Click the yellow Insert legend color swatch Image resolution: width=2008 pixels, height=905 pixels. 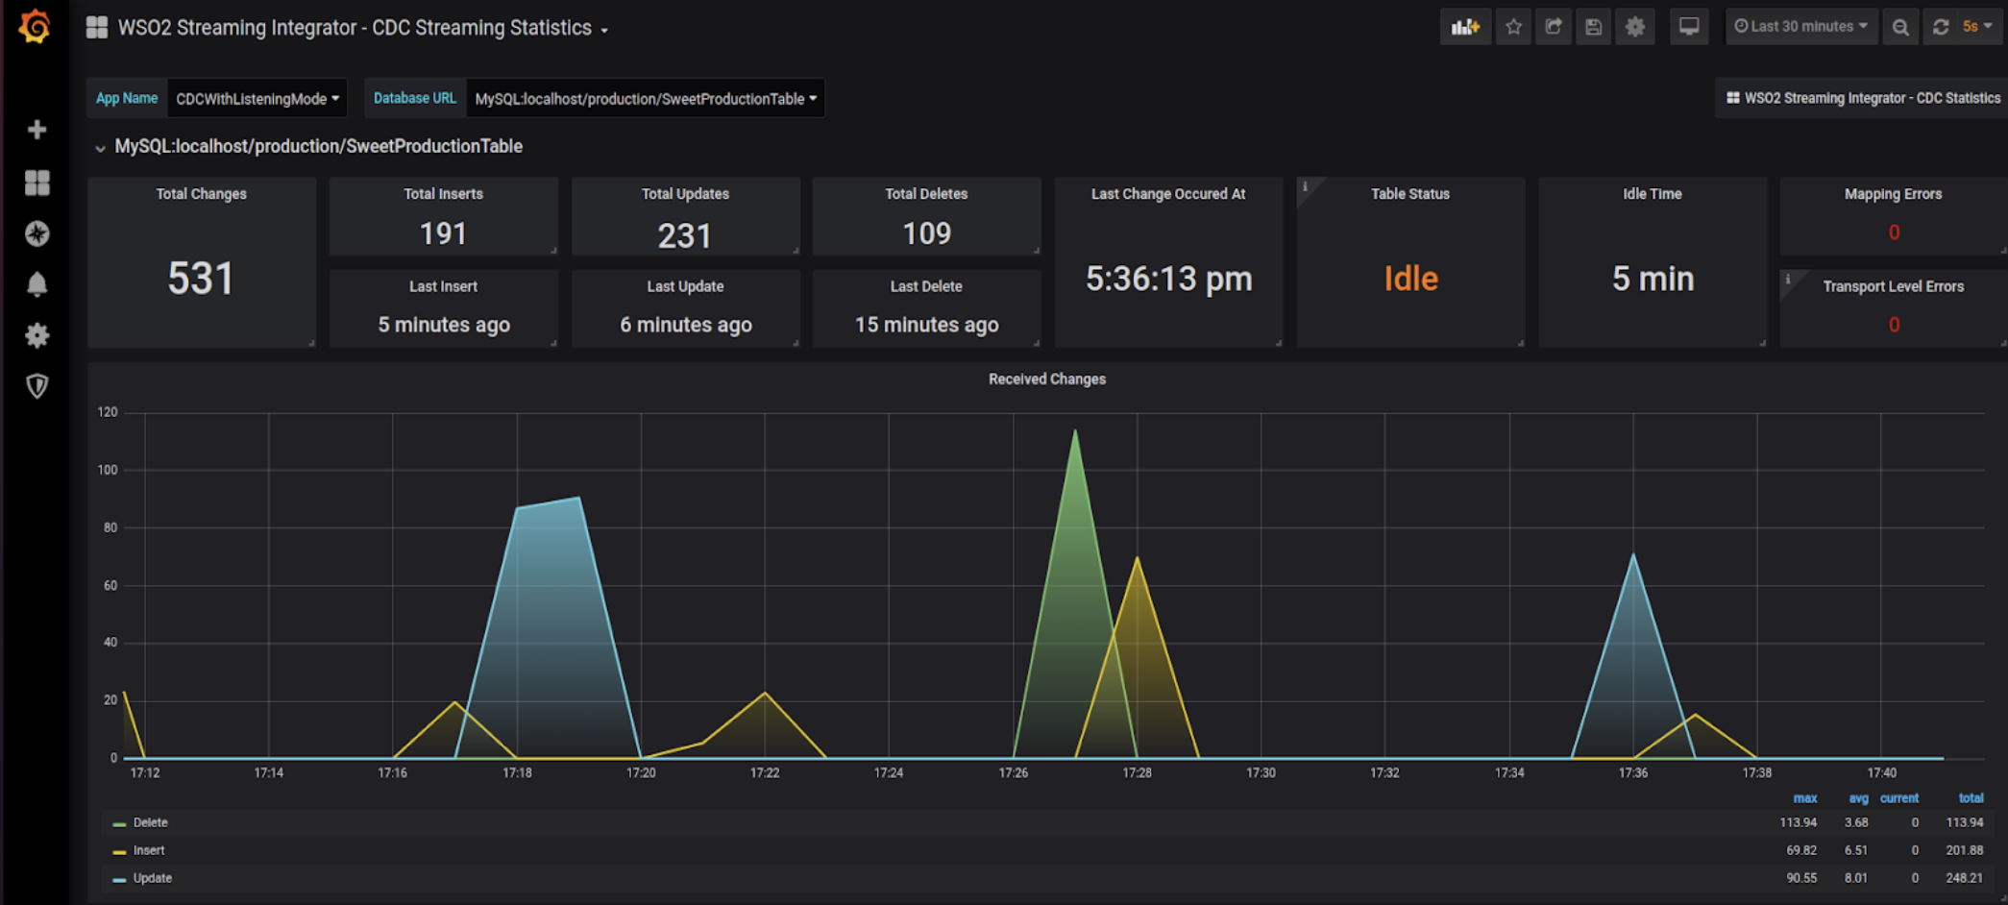click(119, 852)
